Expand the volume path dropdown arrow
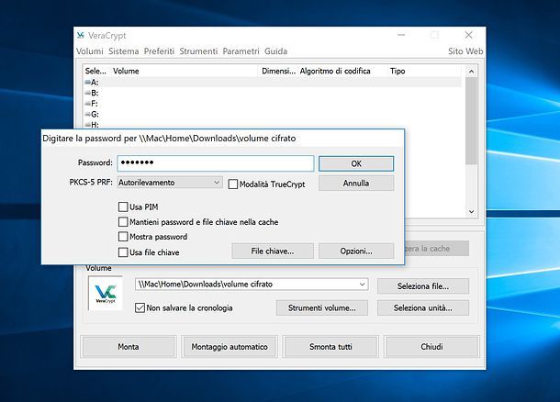The height and width of the screenshot is (402, 560). click(x=362, y=285)
